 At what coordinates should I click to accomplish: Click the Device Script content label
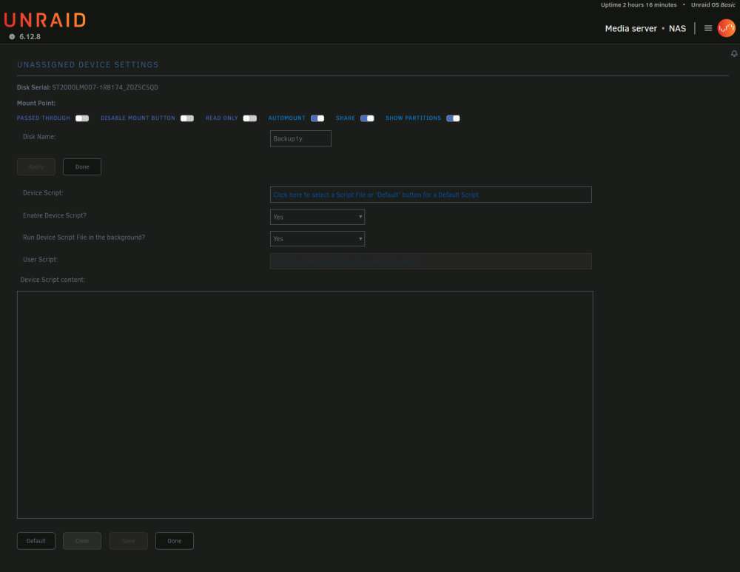click(53, 280)
